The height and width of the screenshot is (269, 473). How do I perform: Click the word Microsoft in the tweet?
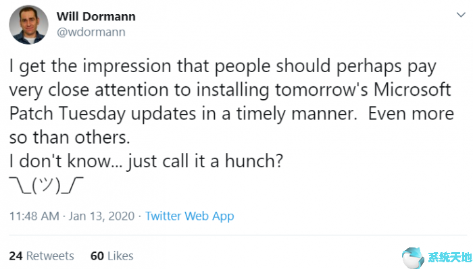click(x=412, y=90)
